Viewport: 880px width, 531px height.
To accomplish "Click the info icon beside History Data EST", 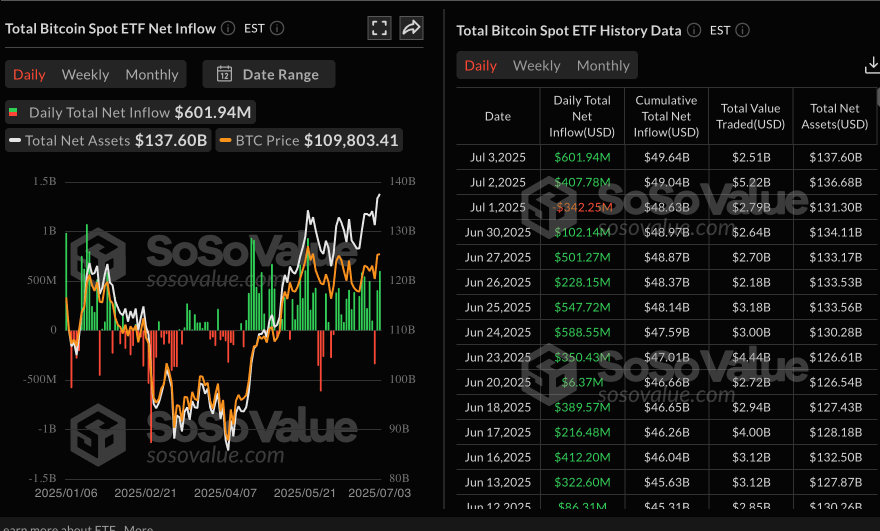I will pyautogui.click(x=742, y=30).
